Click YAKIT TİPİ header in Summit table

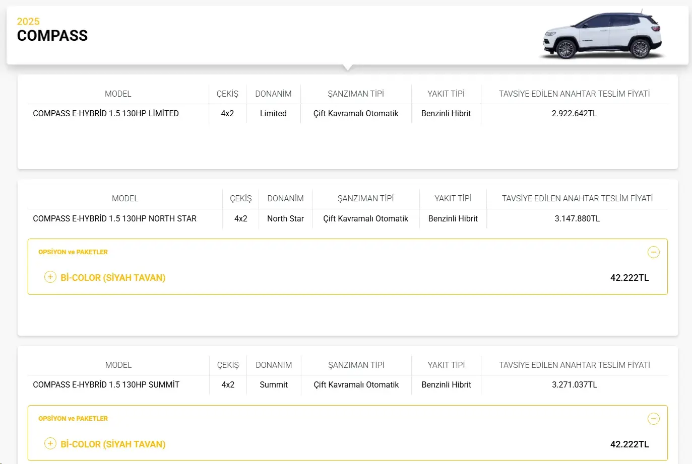pyautogui.click(x=447, y=365)
